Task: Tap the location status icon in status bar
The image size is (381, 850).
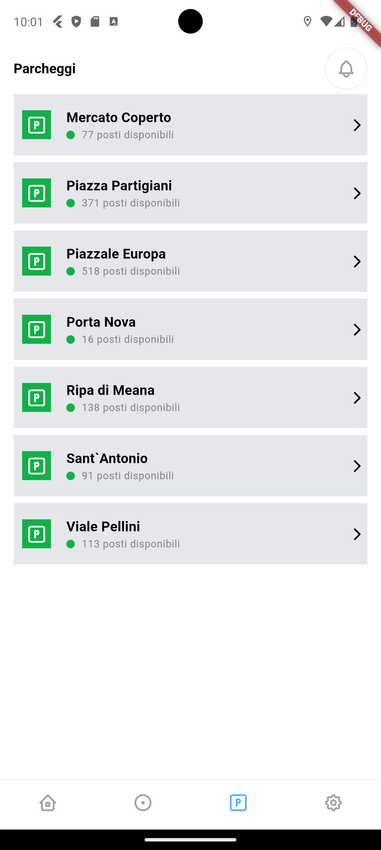Action: tap(307, 21)
